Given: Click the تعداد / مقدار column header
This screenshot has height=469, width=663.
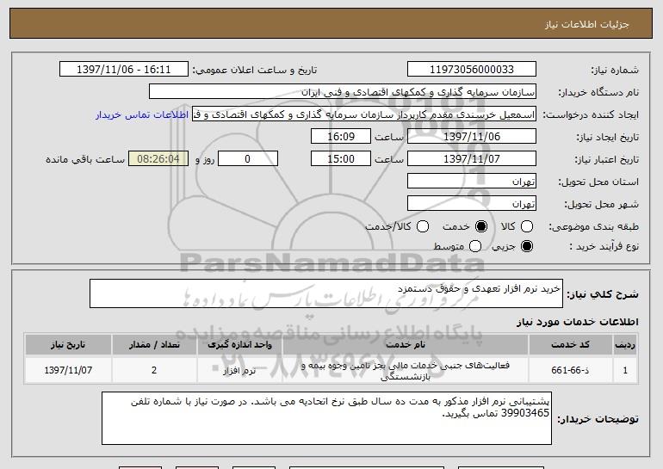Looking at the screenshot, I should pos(154,345).
